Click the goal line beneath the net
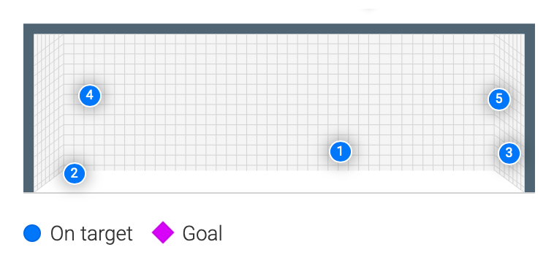 279,193
